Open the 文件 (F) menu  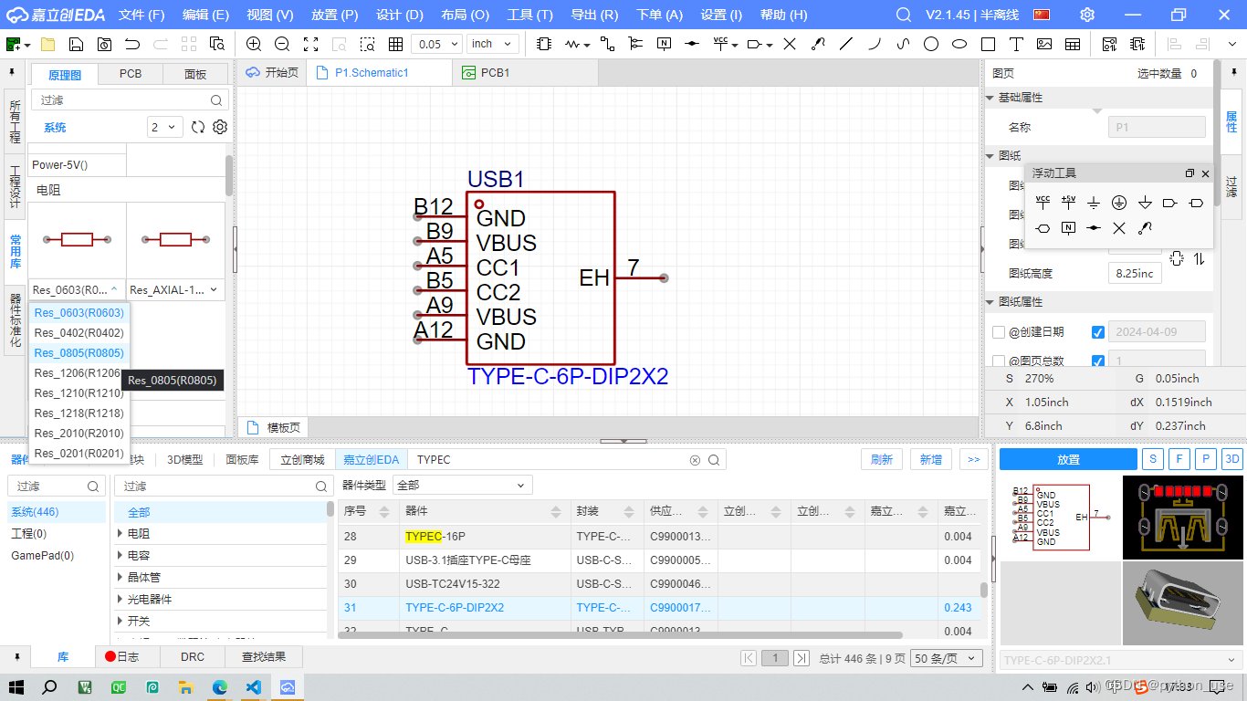[141, 15]
